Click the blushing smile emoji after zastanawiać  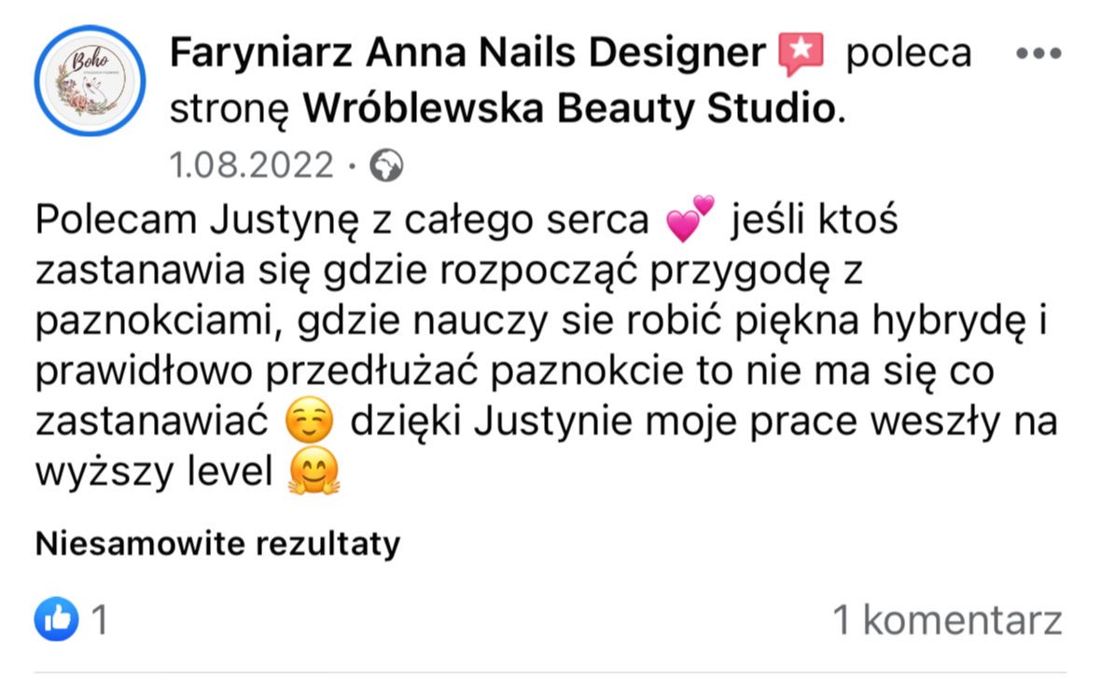(x=309, y=420)
